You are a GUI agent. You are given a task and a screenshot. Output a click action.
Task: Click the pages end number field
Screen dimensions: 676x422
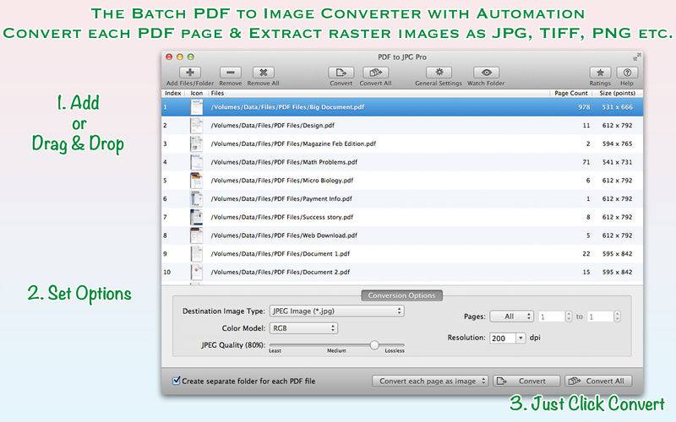click(601, 316)
